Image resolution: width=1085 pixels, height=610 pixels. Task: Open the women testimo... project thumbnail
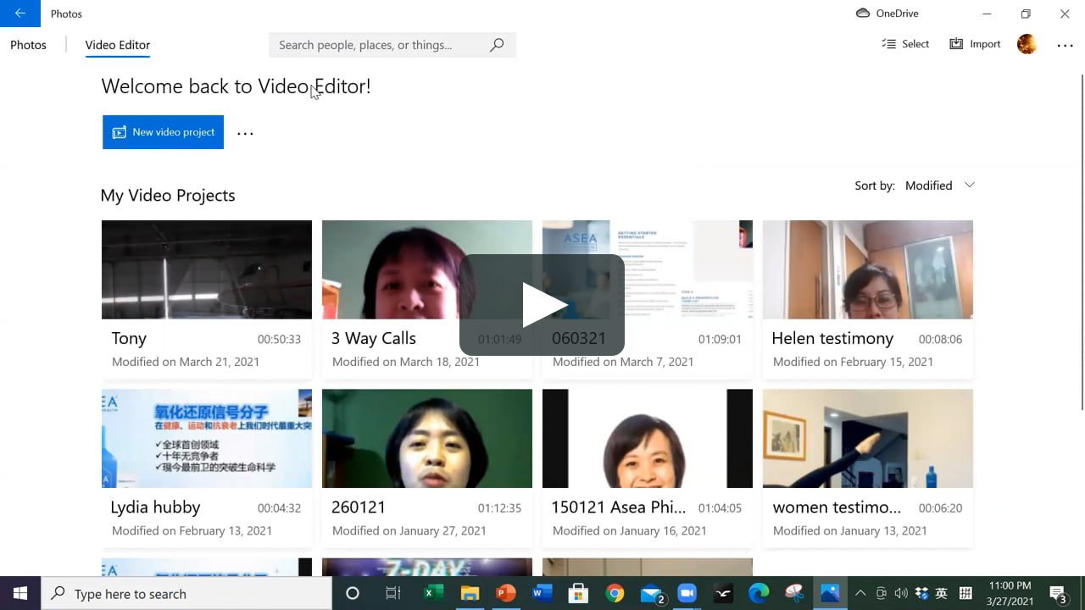point(868,438)
